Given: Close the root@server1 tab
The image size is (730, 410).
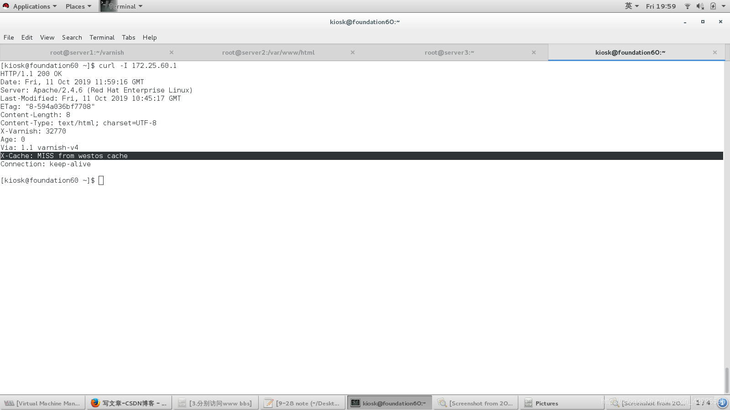Looking at the screenshot, I should (x=172, y=52).
